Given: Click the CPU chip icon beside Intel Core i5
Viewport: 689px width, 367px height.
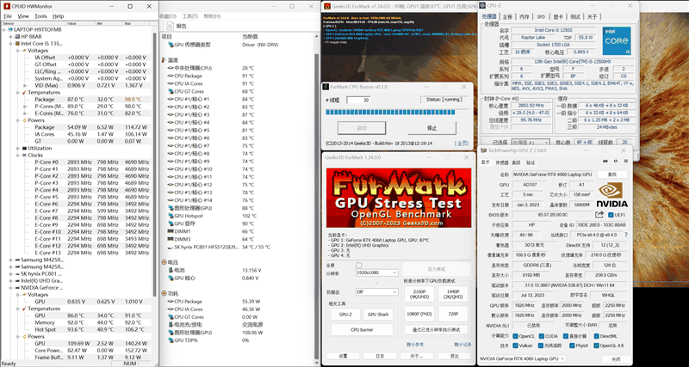Looking at the screenshot, I should [x=17, y=44].
